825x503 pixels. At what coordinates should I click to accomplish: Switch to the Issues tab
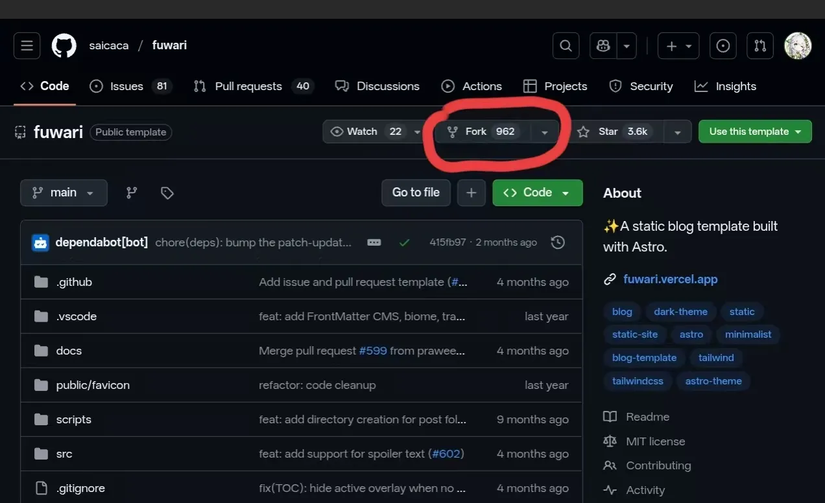(x=130, y=86)
